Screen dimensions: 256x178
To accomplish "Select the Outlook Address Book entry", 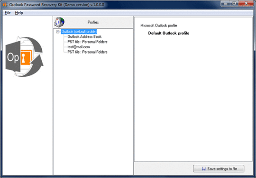I will point(84,36).
